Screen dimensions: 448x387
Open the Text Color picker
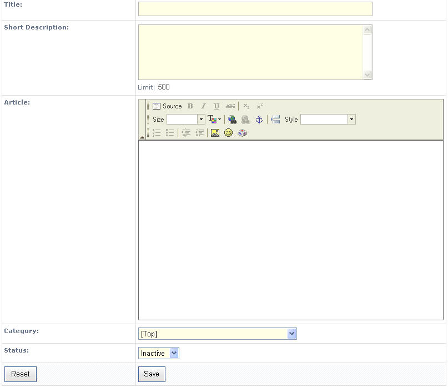(214, 120)
